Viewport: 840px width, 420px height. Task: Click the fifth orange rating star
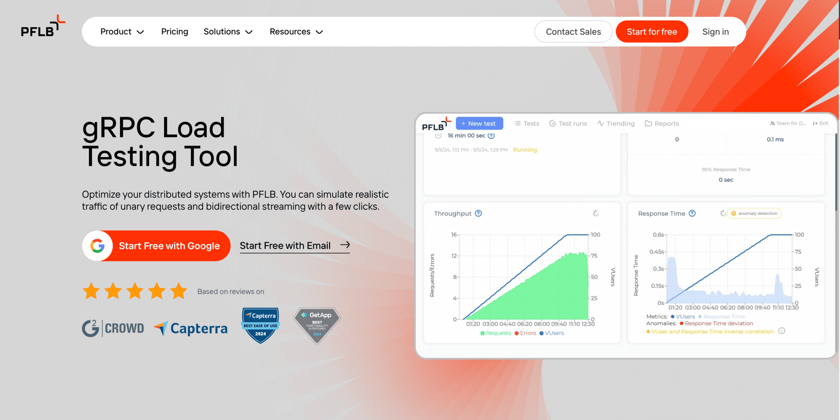(179, 291)
